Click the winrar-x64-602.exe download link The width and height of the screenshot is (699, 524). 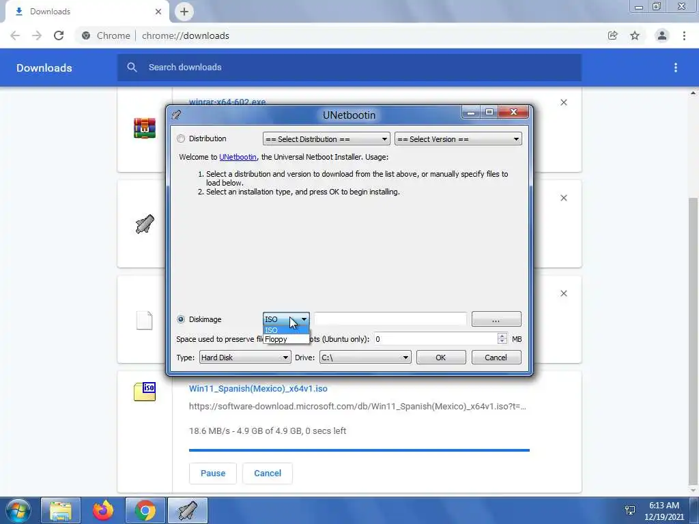click(227, 102)
